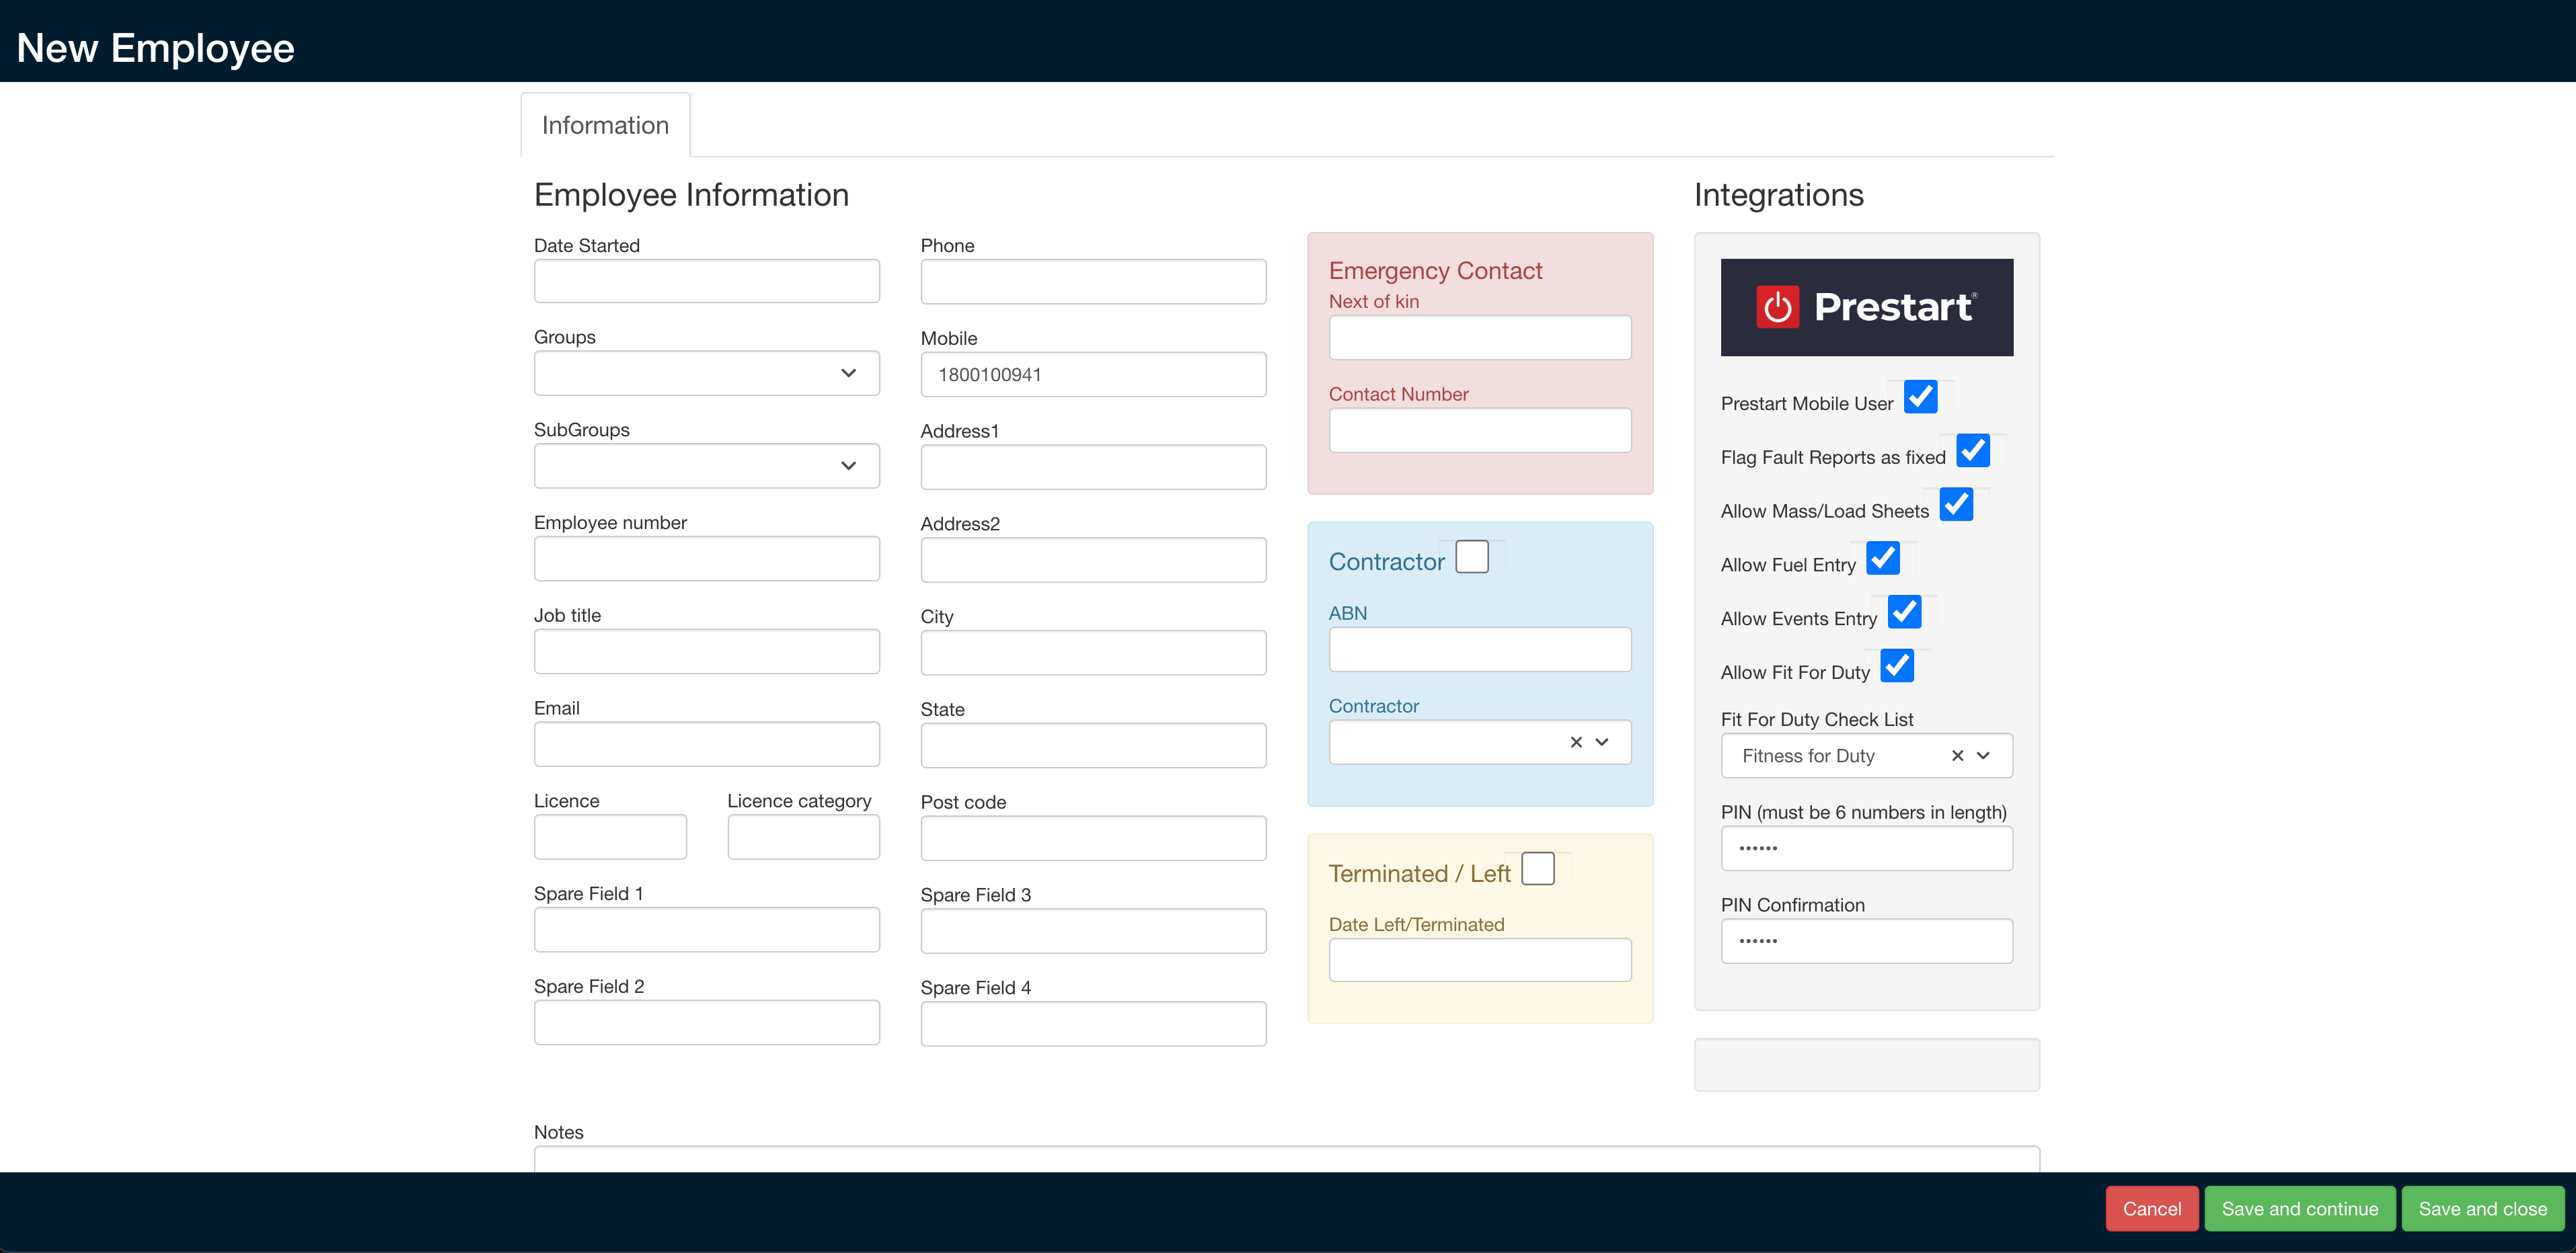Uncheck Allow Fit For Duty
The height and width of the screenshot is (1253, 2576).
point(1896,665)
